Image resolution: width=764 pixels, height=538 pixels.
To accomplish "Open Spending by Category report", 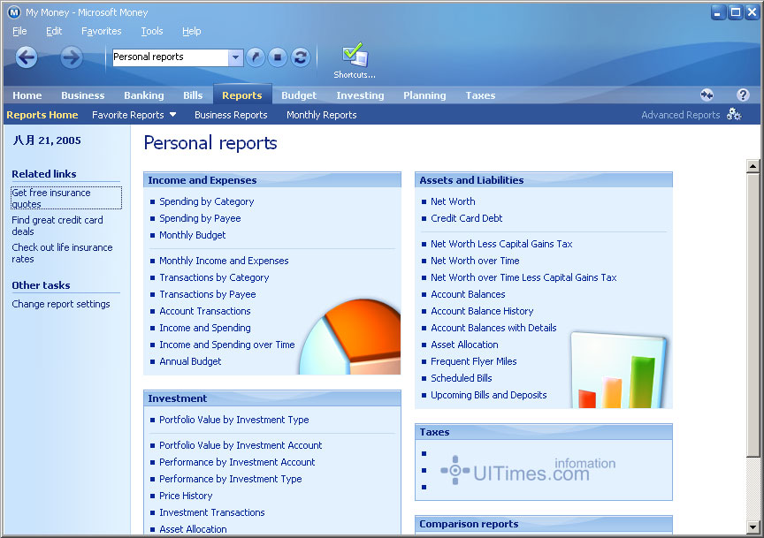I will click(x=207, y=201).
